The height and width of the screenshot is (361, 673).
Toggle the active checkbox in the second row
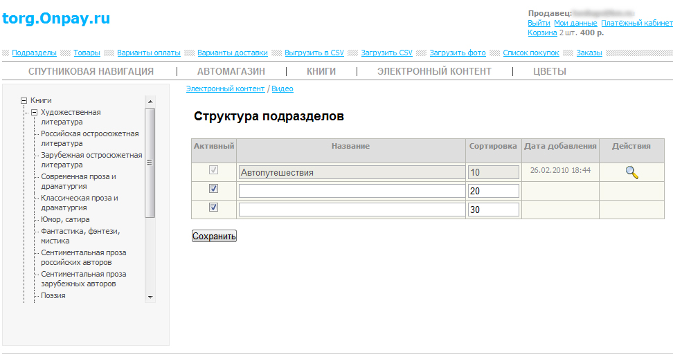click(213, 189)
